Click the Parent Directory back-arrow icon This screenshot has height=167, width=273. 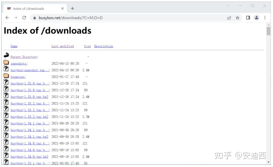6,55
